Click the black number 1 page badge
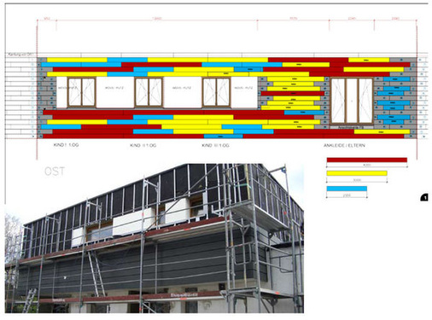Screen dimensions: 432x320 point(424,197)
